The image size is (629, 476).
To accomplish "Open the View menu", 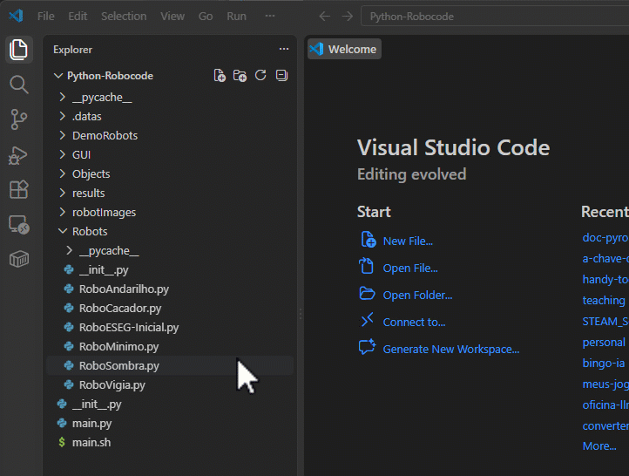I will tap(172, 16).
